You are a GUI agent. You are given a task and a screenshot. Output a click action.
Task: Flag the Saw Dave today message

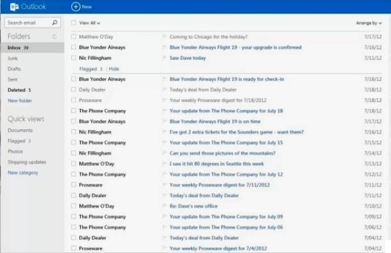[164, 58]
